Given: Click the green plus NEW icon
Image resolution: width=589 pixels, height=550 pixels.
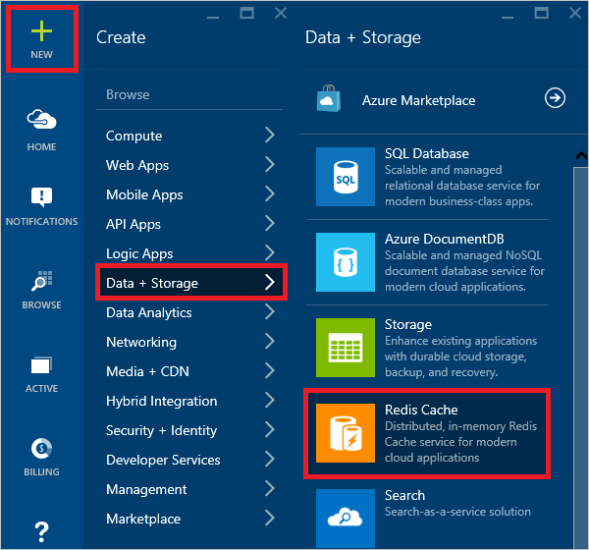Looking at the screenshot, I should tap(41, 31).
